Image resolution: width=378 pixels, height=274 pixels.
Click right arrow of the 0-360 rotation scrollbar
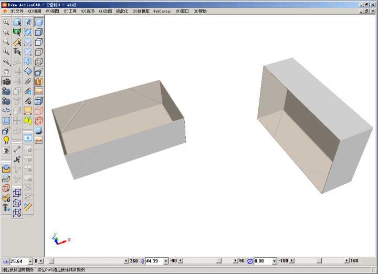click(x=126, y=261)
